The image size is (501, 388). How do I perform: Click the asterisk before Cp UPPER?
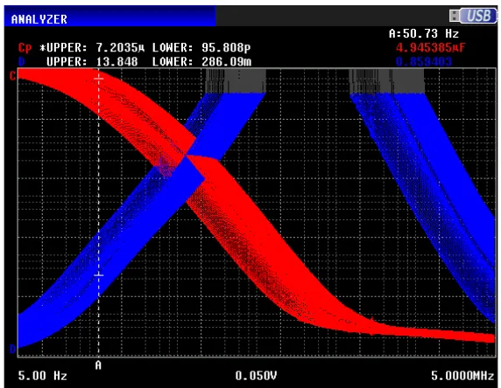click(x=43, y=48)
